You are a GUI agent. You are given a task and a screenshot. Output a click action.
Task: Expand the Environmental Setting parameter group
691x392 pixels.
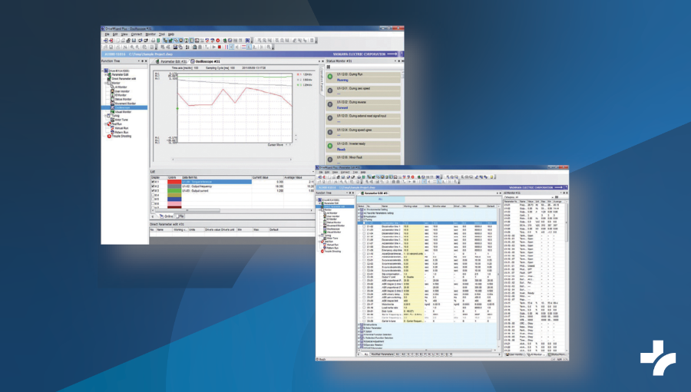(x=359, y=209)
